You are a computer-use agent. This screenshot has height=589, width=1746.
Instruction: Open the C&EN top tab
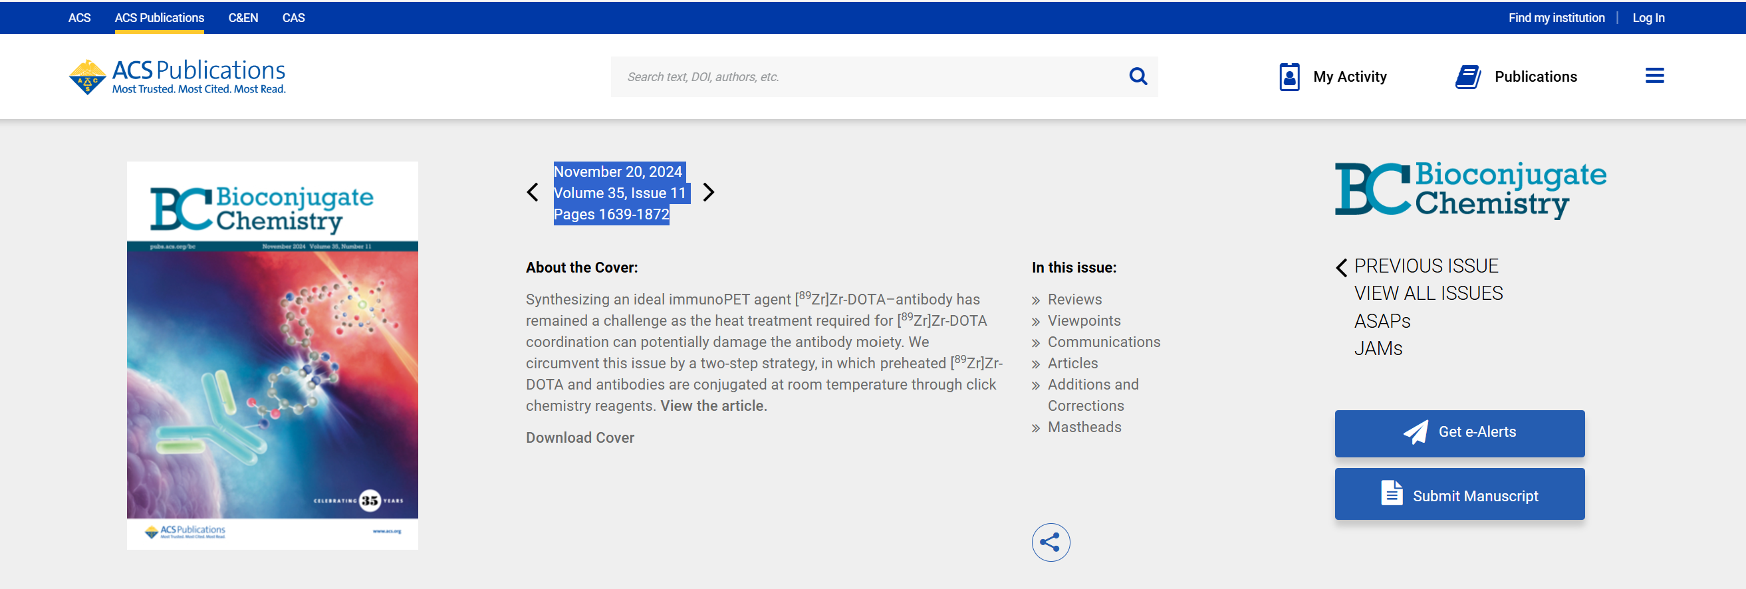pos(243,18)
